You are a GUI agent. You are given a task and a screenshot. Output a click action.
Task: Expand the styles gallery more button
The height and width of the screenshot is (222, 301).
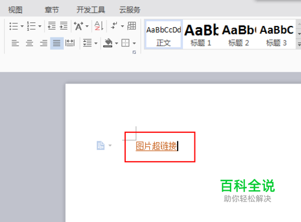(x=299, y=44)
